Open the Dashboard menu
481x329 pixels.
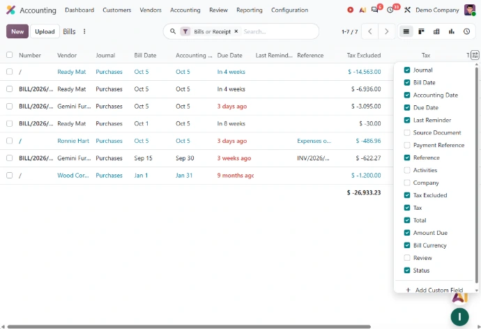[79, 10]
